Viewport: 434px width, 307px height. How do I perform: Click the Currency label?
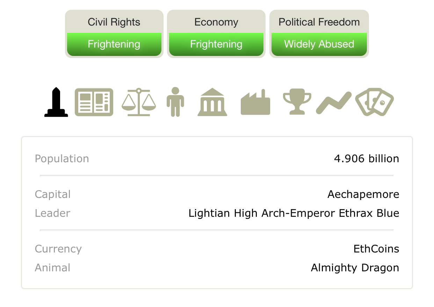58,249
